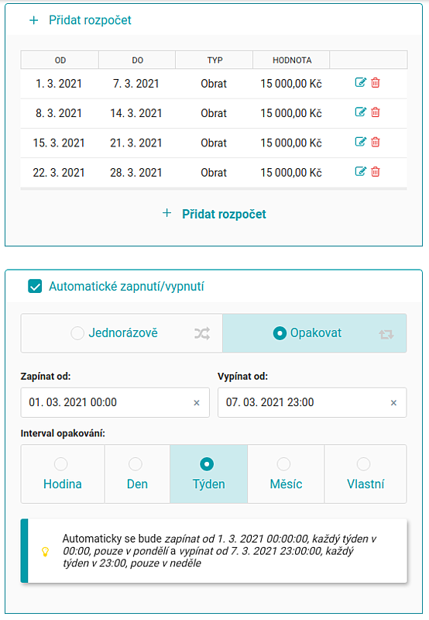The height and width of the screenshot is (620, 429).
Task: Uncheck Automatické zapnutí/vypnutí checkbox
Action: pyautogui.click(x=35, y=286)
